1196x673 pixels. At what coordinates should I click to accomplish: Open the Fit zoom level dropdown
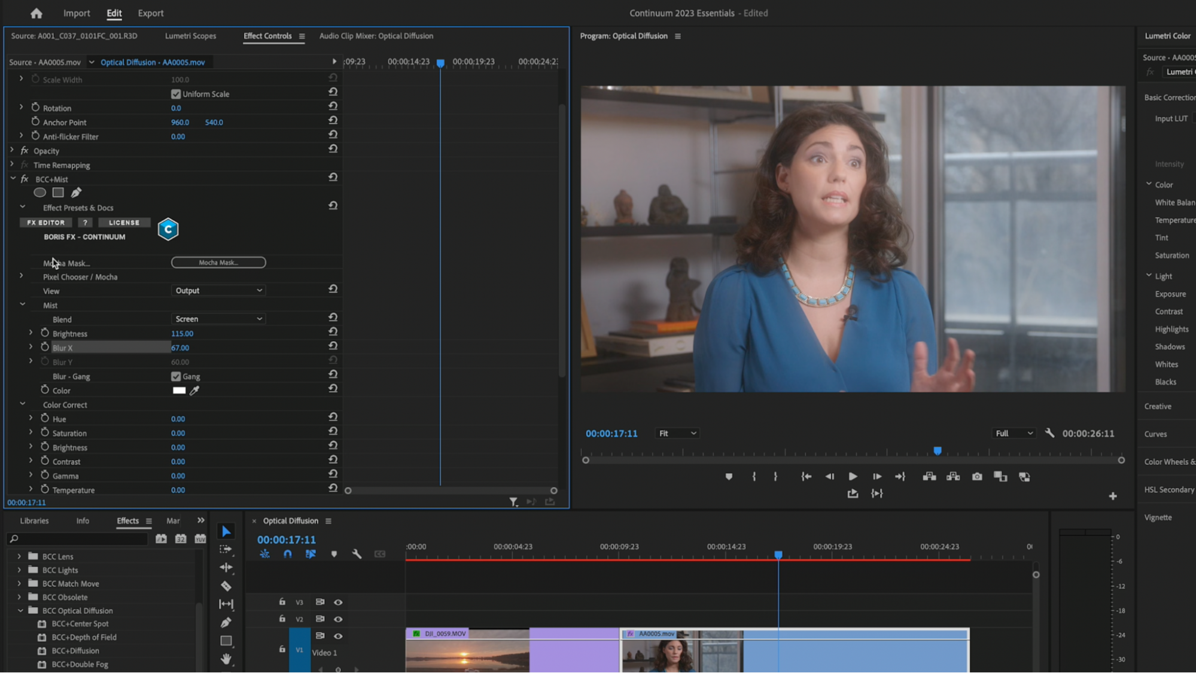click(677, 433)
